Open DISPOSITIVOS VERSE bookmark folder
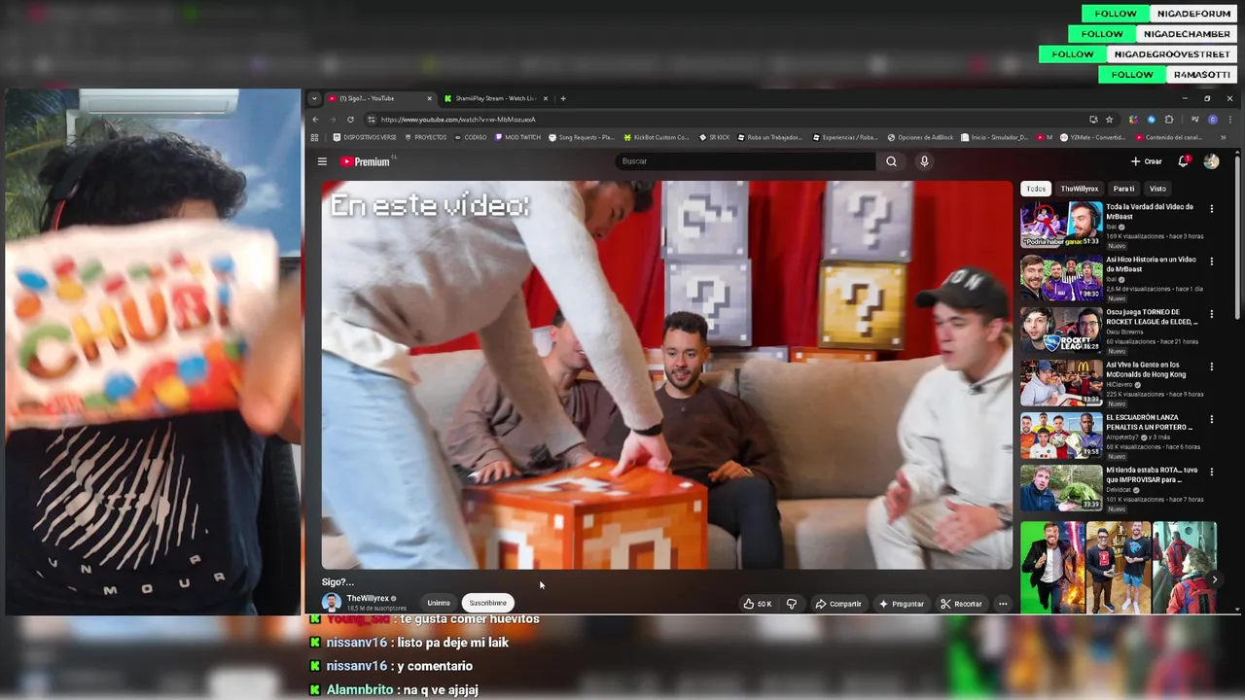 365,138
